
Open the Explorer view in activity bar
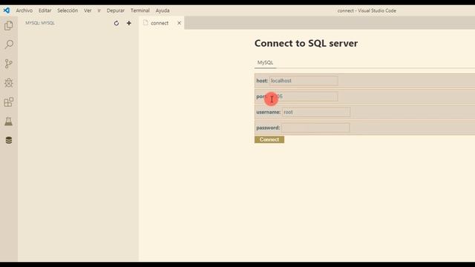(9, 25)
